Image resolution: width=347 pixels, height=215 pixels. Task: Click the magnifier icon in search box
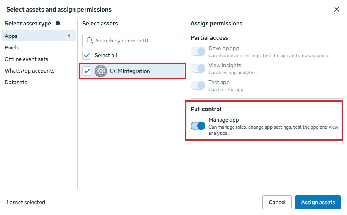pyautogui.click(x=90, y=41)
